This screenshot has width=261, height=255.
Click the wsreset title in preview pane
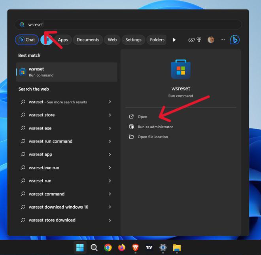pyautogui.click(x=181, y=89)
